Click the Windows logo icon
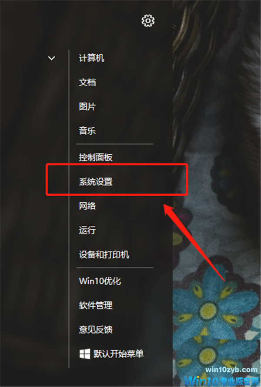Screen dimensions: 261x387 85,354
